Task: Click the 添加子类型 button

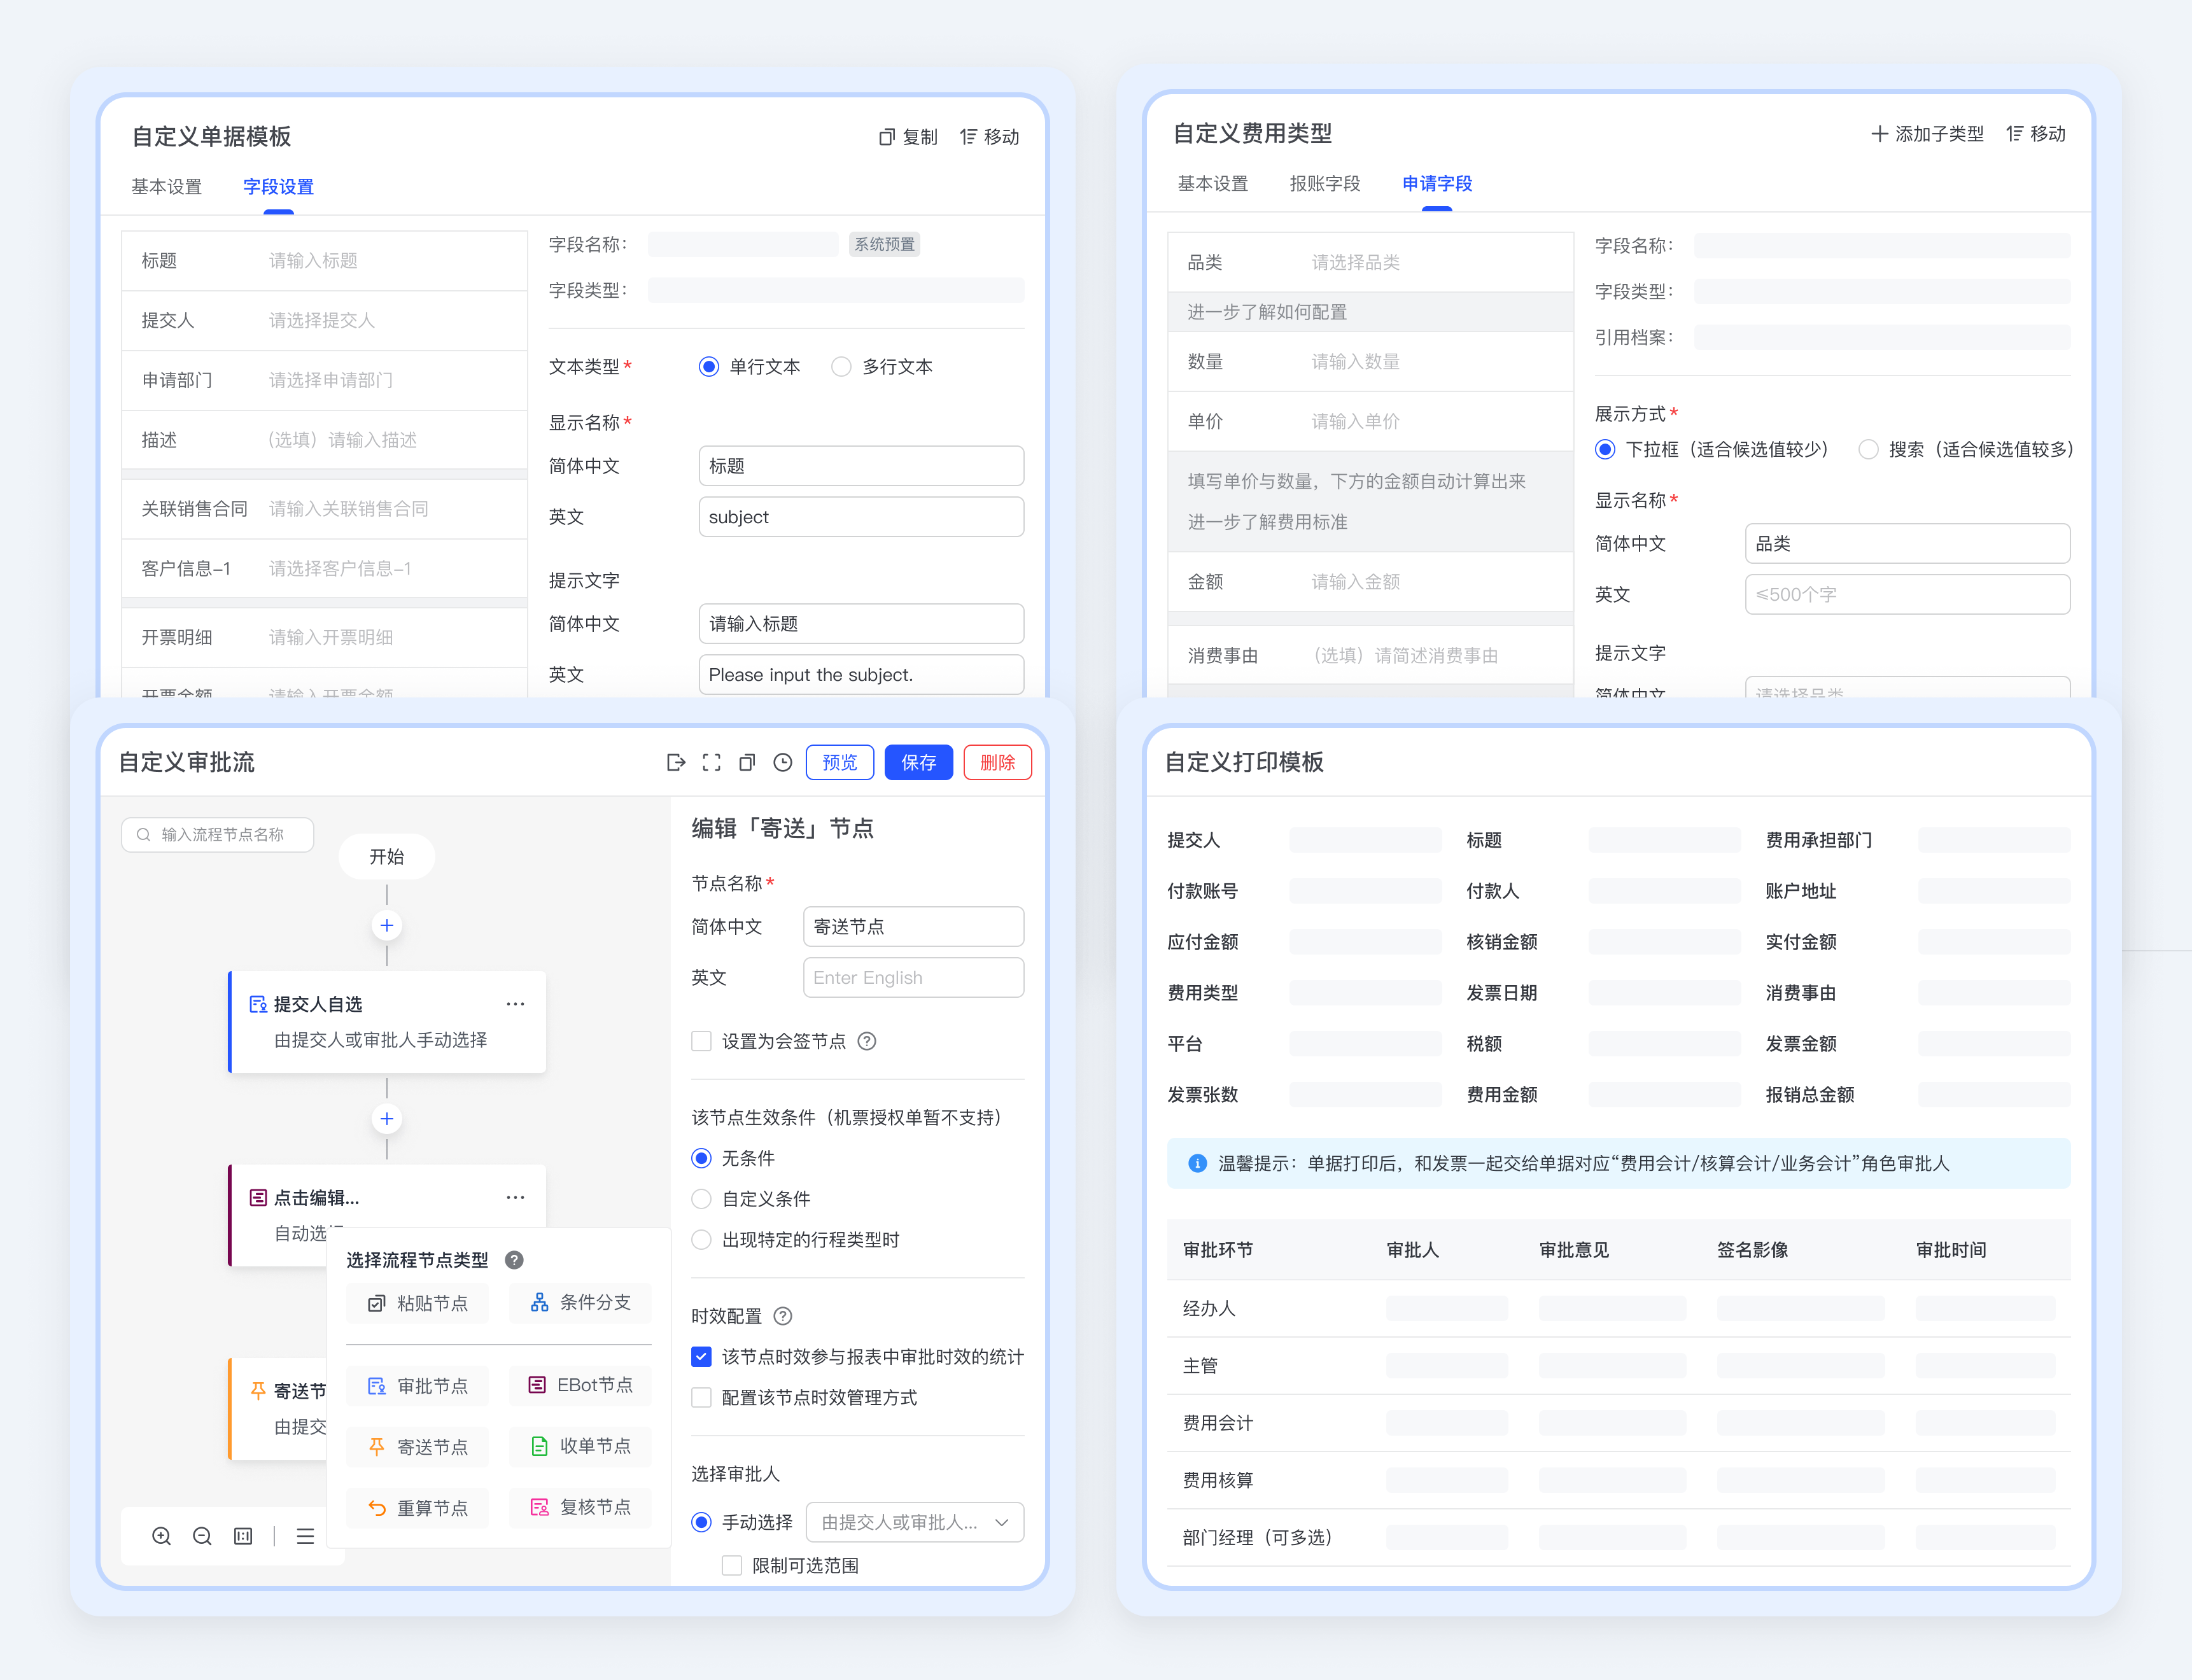Action: coord(1927,134)
